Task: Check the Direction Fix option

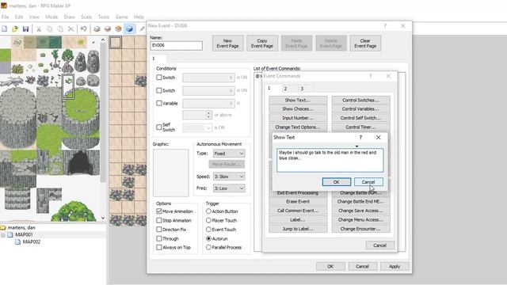Action: pos(158,230)
